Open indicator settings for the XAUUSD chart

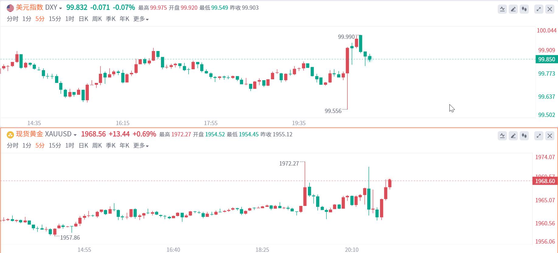[x=502, y=136]
